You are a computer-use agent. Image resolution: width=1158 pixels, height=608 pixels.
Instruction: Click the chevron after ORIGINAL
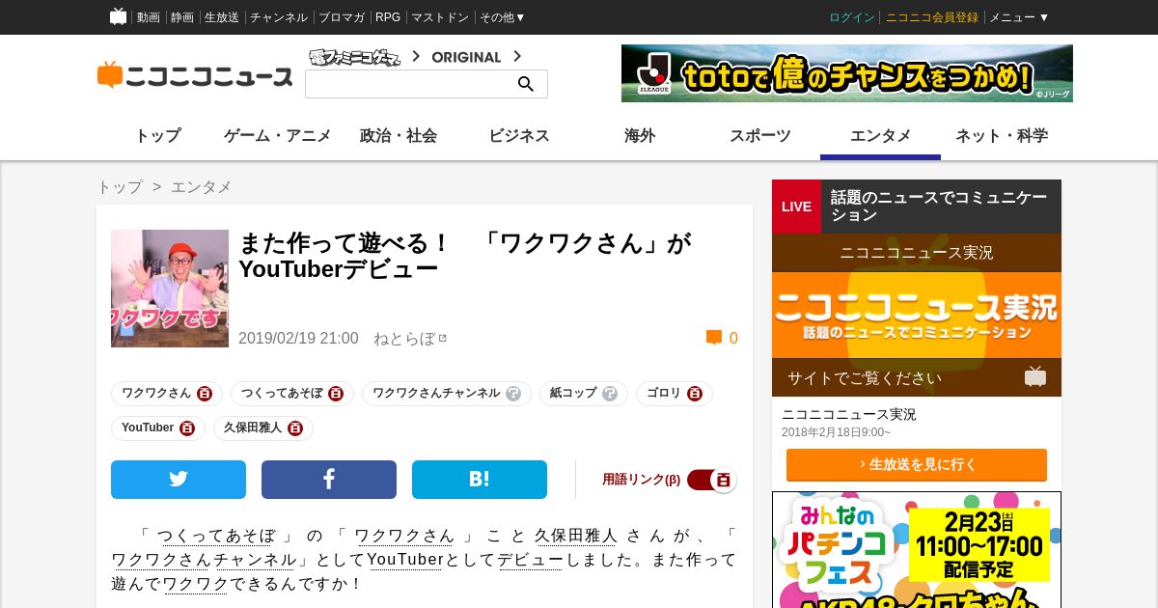(517, 56)
